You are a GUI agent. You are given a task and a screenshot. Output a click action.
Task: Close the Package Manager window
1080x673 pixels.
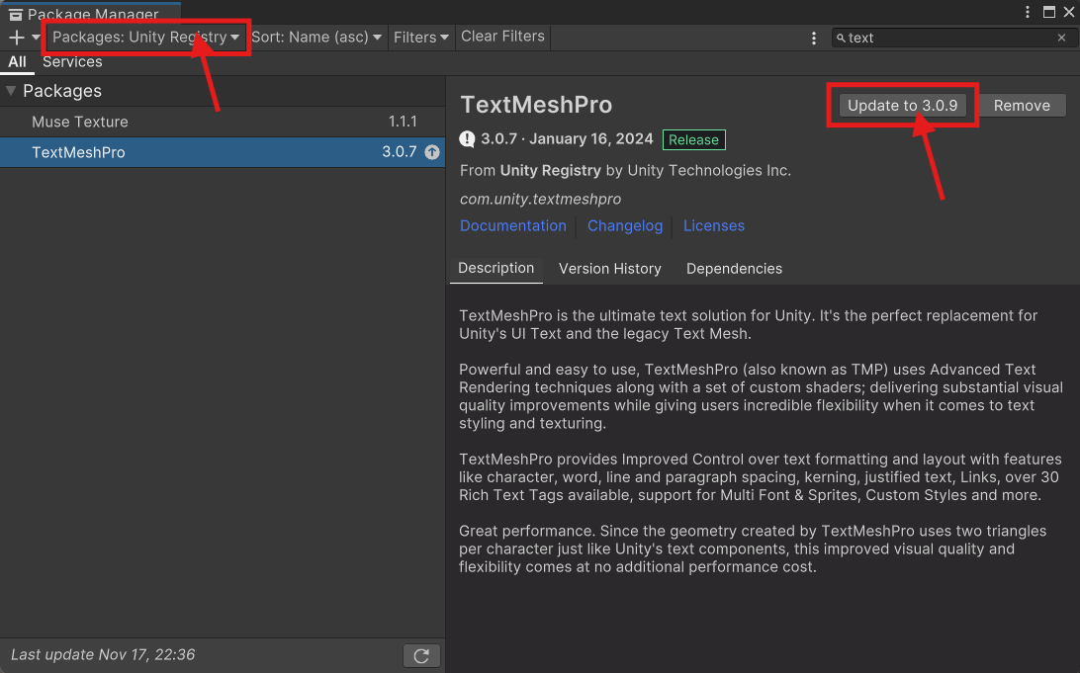click(1069, 12)
